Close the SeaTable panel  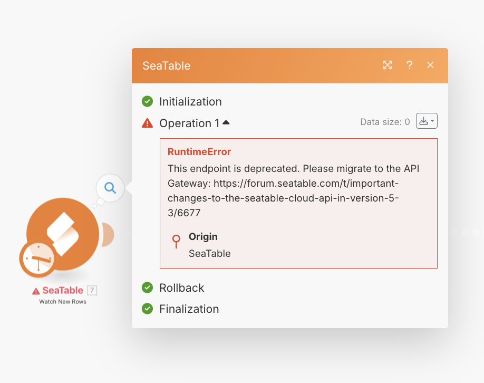(430, 65)
